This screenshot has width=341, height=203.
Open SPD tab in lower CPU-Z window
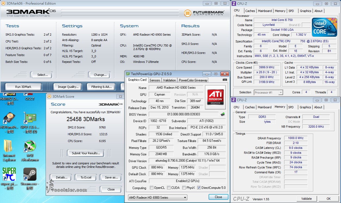point(291,107)
